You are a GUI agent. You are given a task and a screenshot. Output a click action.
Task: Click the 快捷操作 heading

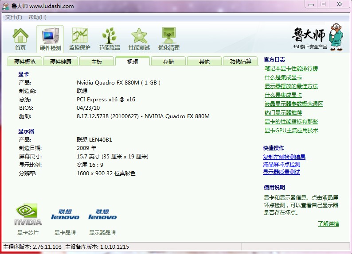point(274,148)
